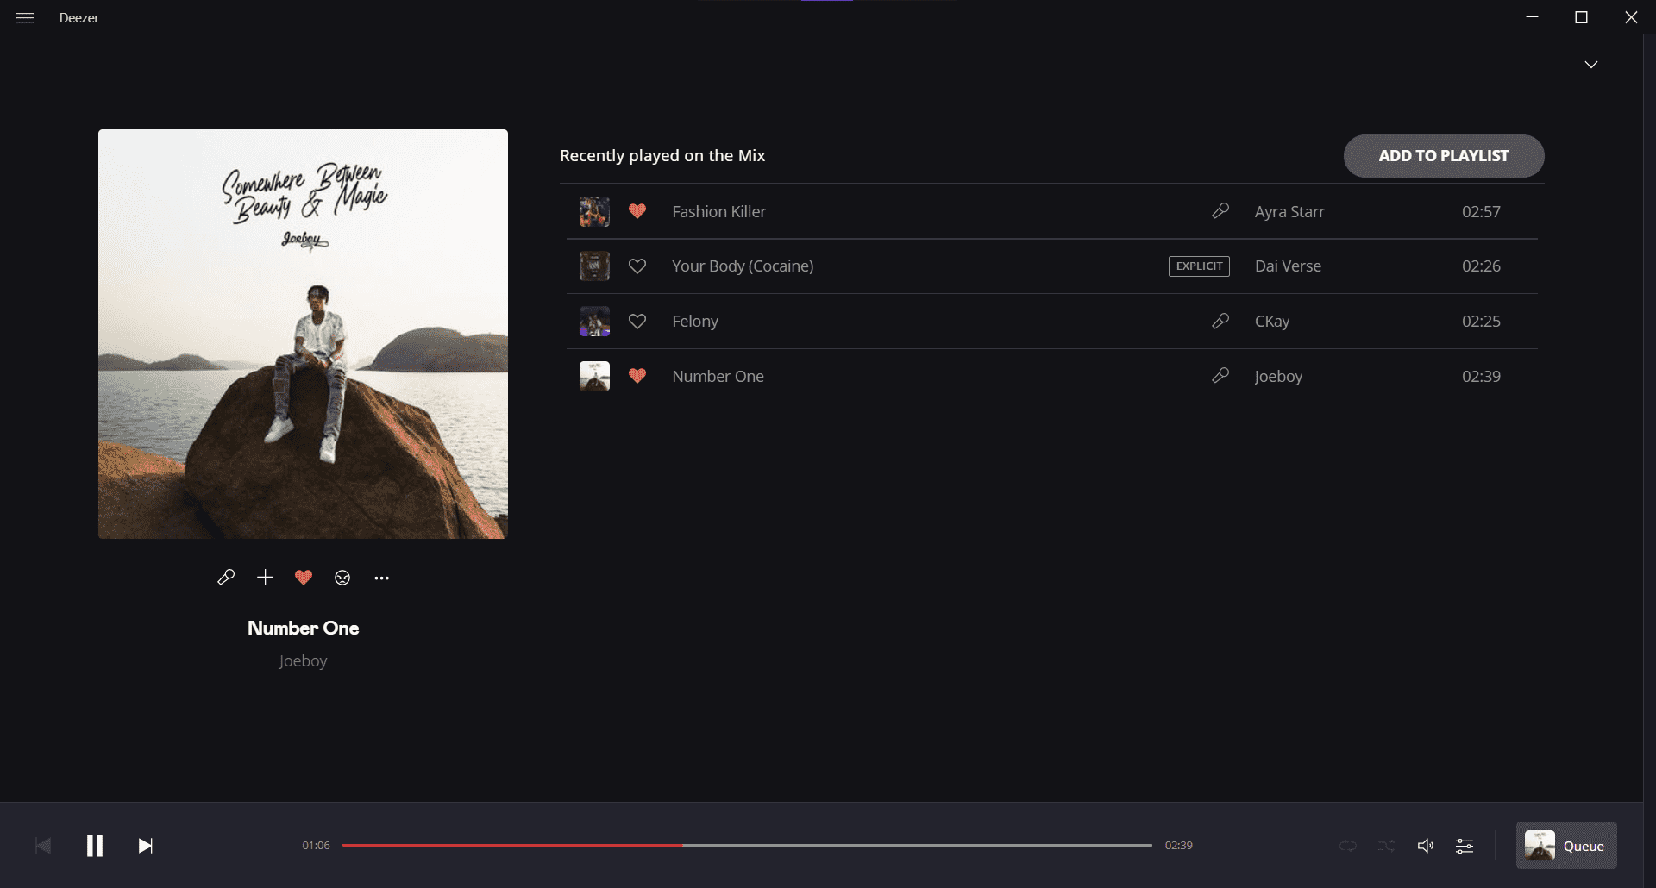1656x888 pixels.
Task: Show lyrics for the Number One row
Action: click(1220, 375)
